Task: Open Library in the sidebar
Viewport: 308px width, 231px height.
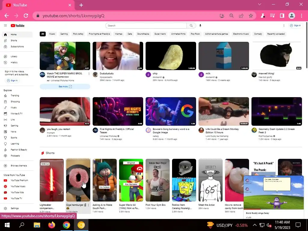Action: point(14,56)
